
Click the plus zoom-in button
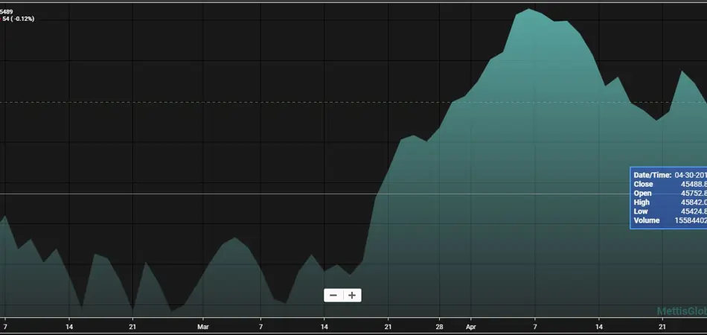click(x=352, y=296)
